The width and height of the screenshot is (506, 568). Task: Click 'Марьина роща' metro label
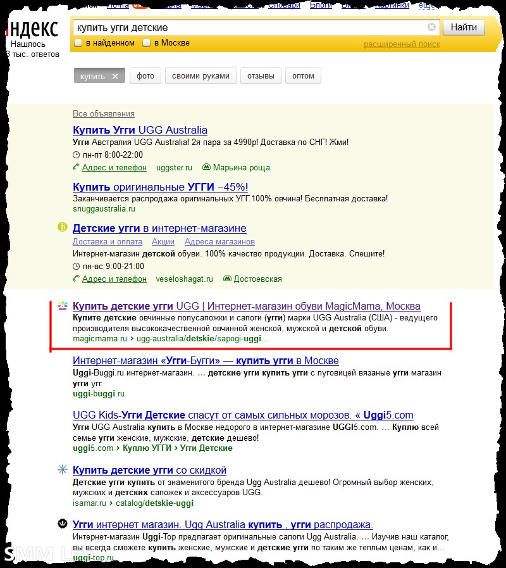[242, 167]
